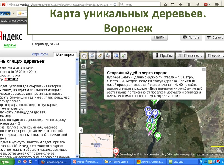The width and height of the screenshot is (224, 168).
Task: Click the browser URL address field
Action: [x=61, y=4]
